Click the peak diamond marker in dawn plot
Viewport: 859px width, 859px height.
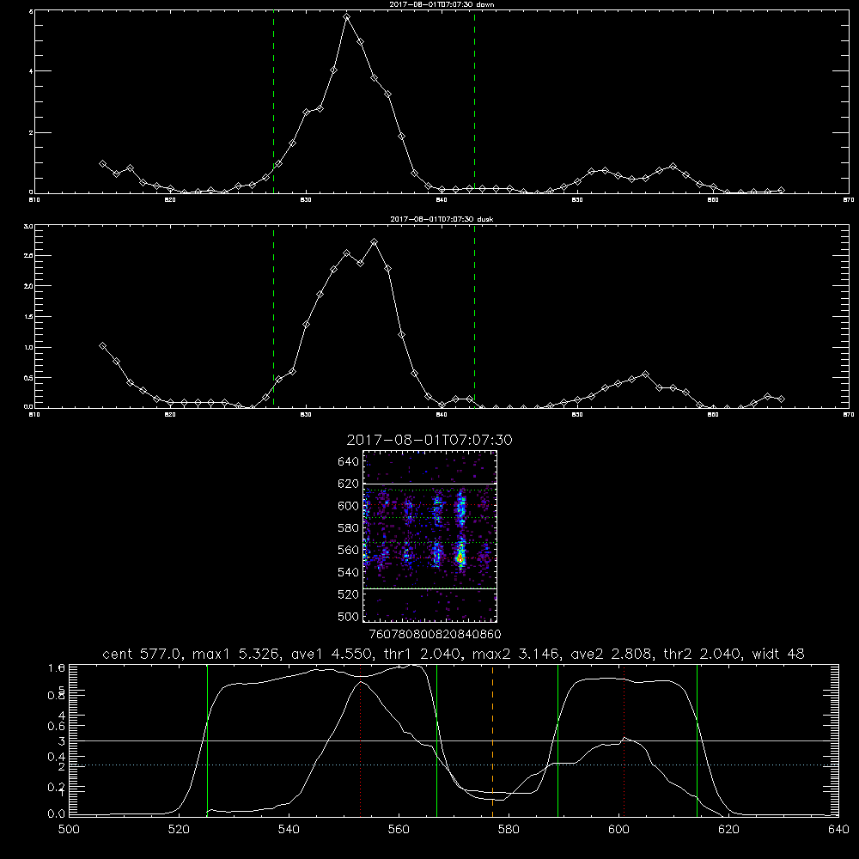pyautogui.click(x=346, y=17)
